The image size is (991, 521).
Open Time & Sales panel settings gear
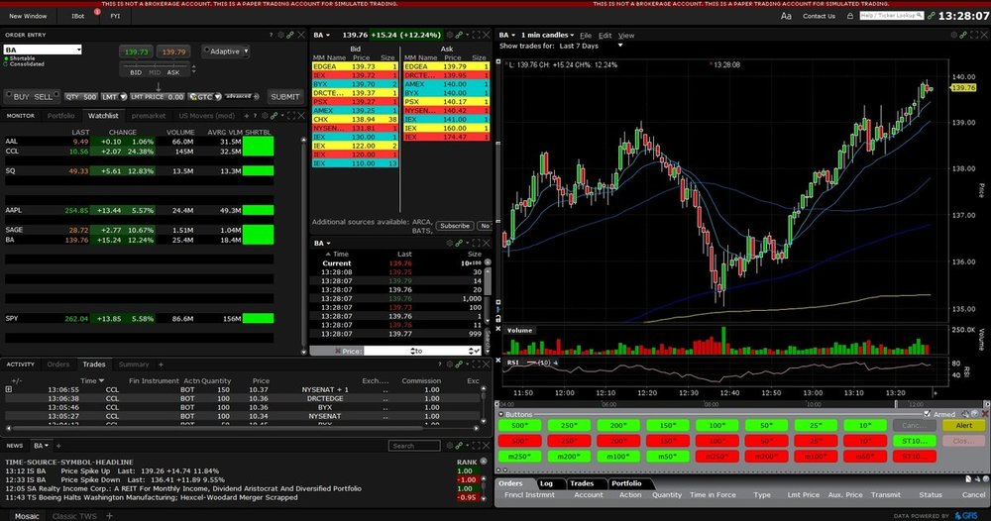tap(450, 243)
